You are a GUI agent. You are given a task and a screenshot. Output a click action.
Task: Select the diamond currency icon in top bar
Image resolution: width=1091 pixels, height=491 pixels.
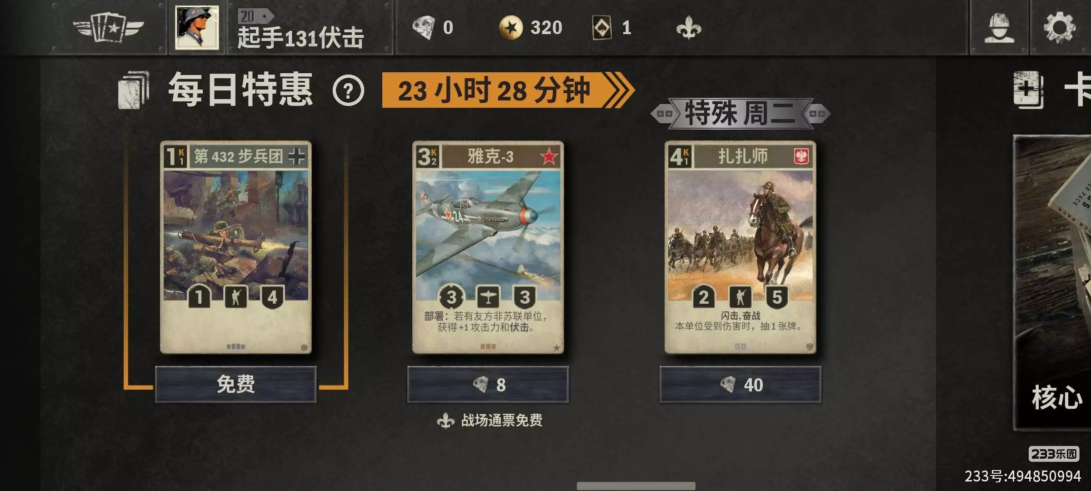click(x=424, y=28)
